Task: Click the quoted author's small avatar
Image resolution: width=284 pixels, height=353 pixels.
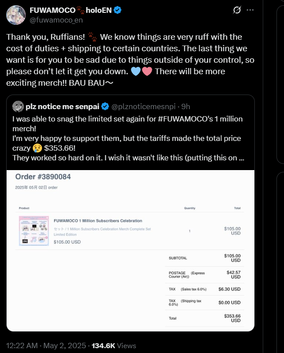Action: (18, 106)
